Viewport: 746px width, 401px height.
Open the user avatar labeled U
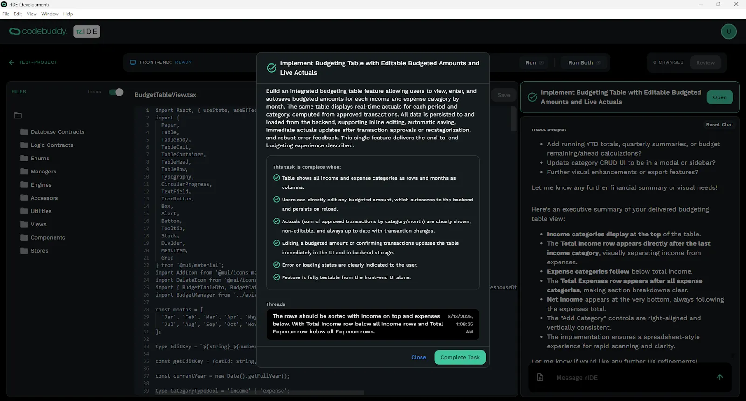(729, 31)
